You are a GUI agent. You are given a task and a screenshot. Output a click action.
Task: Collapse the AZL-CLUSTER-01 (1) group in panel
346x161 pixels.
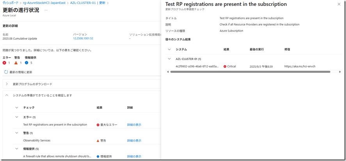click(x=169, y=59)
